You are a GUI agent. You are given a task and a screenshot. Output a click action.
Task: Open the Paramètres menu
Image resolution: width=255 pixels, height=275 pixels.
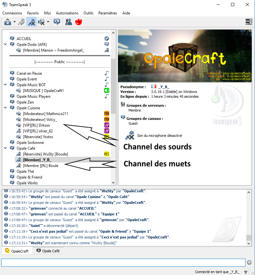pos(108,13)
